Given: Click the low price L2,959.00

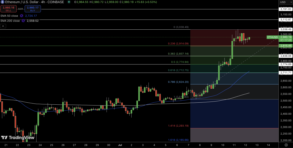Looking at the screenshot, I should (112, 2).
